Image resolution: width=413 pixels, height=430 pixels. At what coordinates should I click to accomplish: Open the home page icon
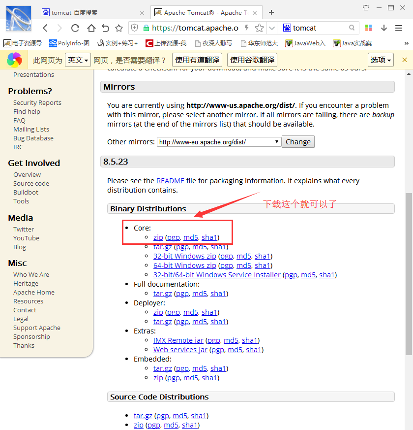click(x=91, y=28)
